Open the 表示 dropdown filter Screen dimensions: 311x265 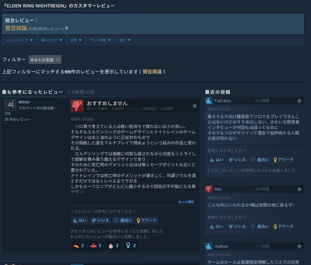[125, 40]
